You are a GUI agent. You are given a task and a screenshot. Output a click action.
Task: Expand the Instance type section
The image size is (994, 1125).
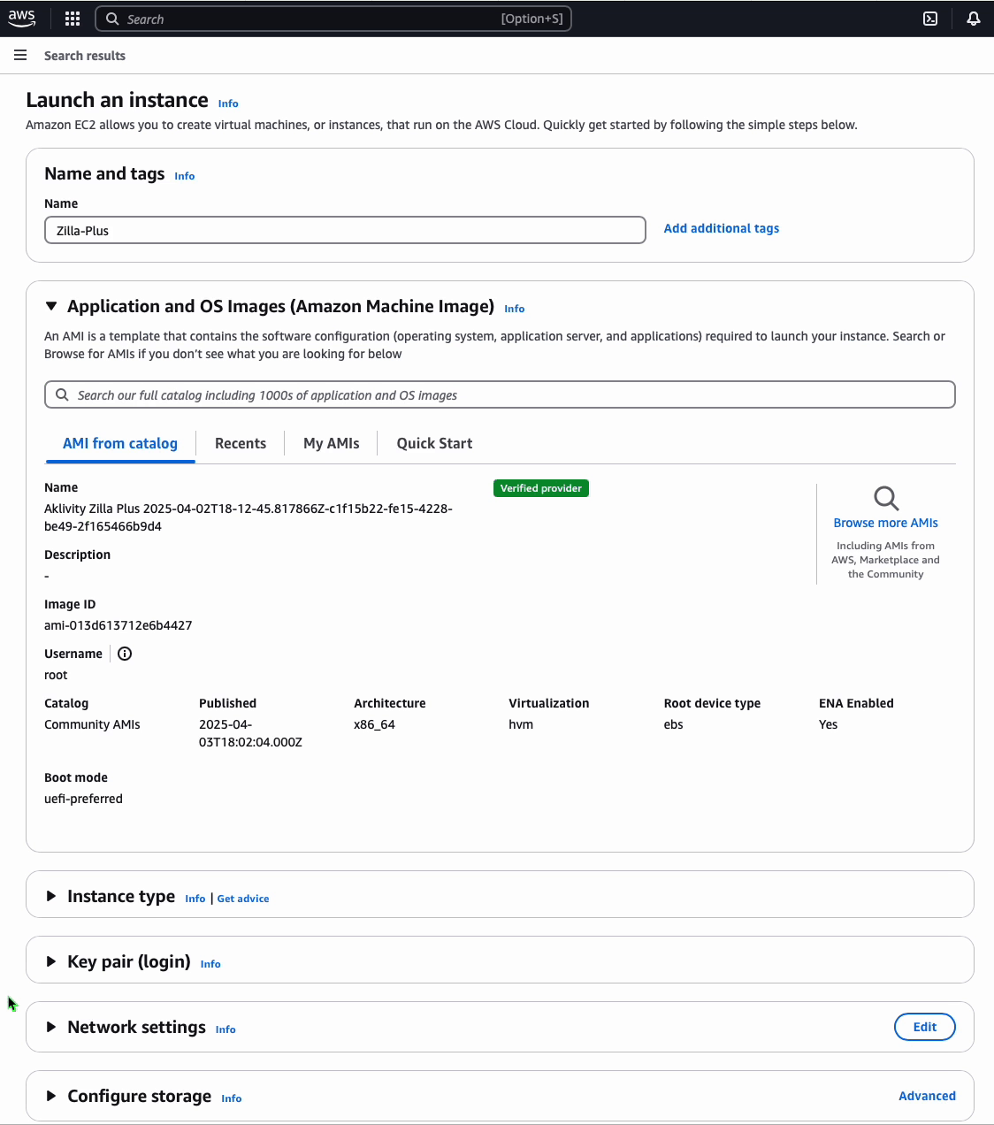[51, 896]
